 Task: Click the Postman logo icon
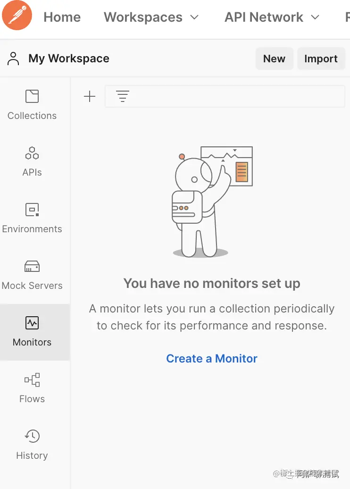point(17,15)
